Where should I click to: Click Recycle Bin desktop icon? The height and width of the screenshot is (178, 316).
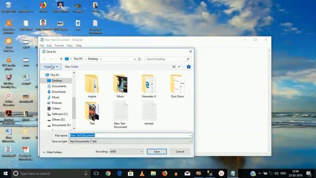[x=8, y=7]
